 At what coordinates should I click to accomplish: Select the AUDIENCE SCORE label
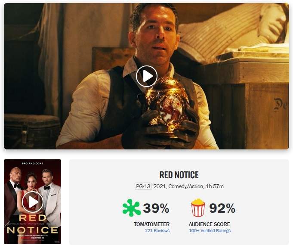[209, 224]
